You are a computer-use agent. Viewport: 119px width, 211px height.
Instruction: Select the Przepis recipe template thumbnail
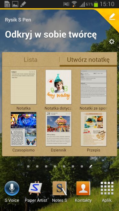coord(94,129)
